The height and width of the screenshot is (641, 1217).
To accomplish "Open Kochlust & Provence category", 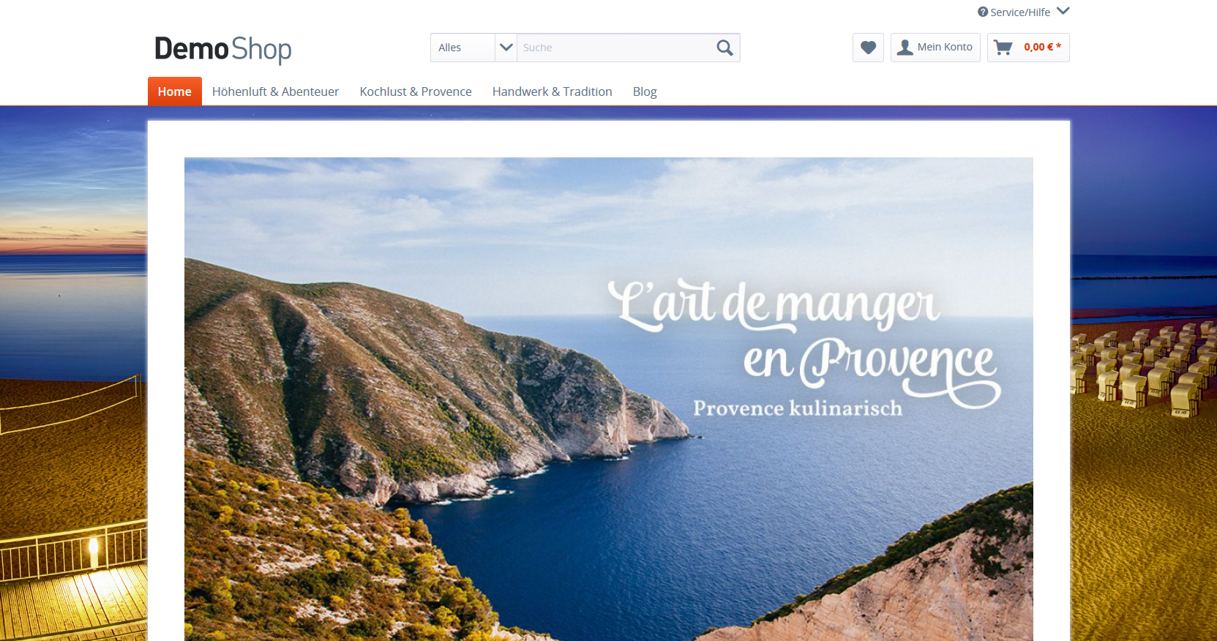I will coord(416,91).
